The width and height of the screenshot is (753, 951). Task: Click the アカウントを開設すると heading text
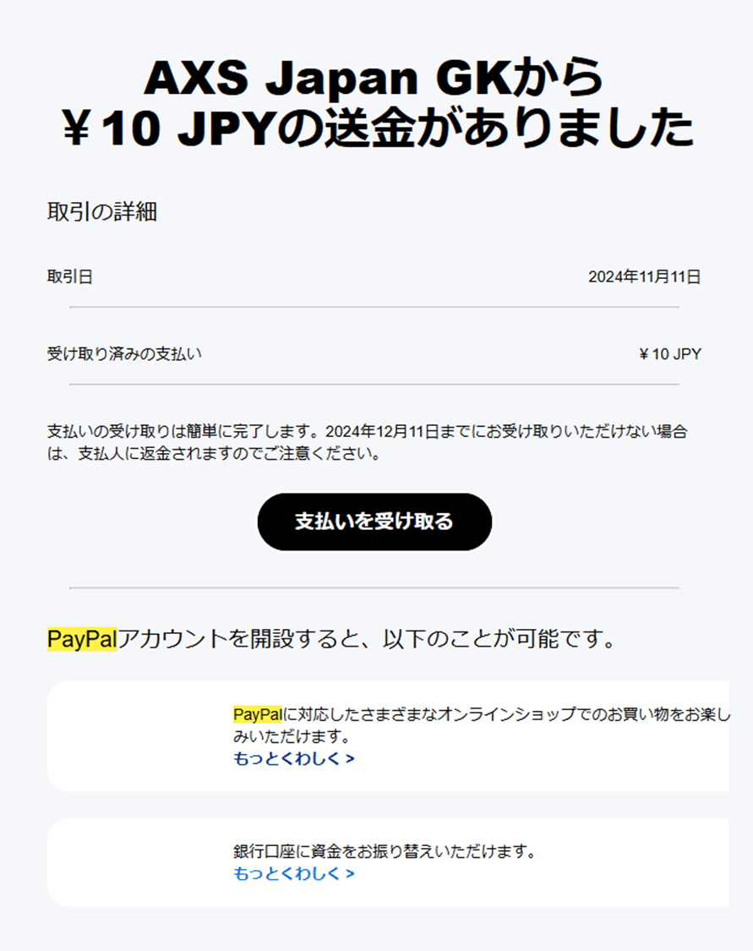point(368,639)
